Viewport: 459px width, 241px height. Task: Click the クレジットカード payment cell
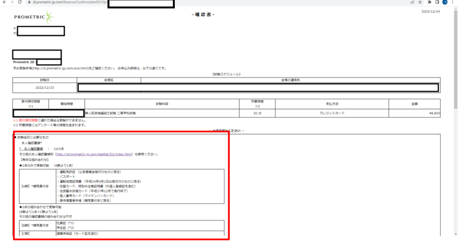click(x=332, y=113)
